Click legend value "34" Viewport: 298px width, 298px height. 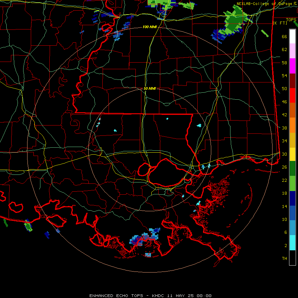coord(284,141)
